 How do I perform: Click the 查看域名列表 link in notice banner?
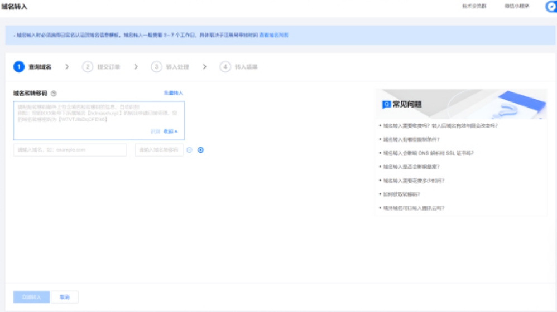[274, 35]
